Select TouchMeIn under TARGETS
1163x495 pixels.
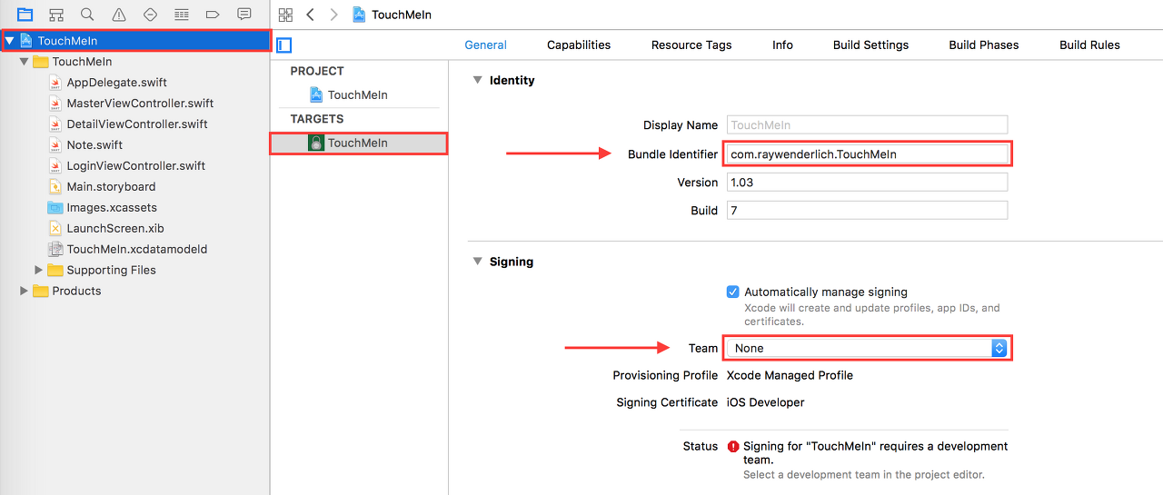(x=358, y=143)
